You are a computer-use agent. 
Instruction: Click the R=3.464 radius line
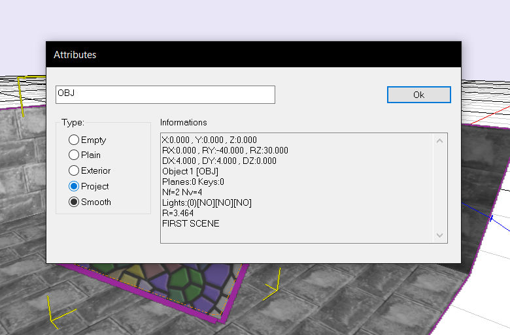(x=178, y=213)
